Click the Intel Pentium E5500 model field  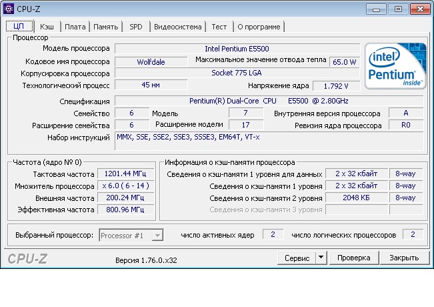point(237,49)
